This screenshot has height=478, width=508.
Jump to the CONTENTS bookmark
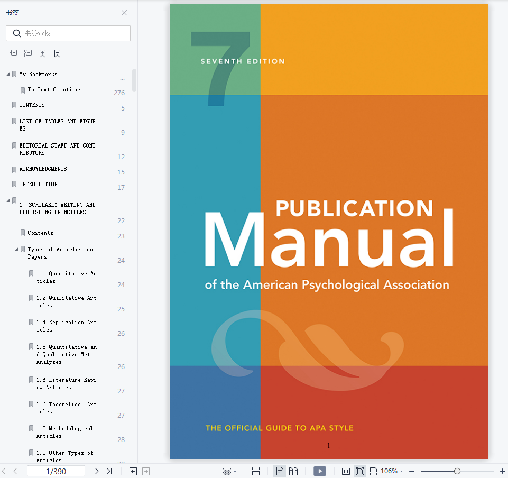(32, 105)
